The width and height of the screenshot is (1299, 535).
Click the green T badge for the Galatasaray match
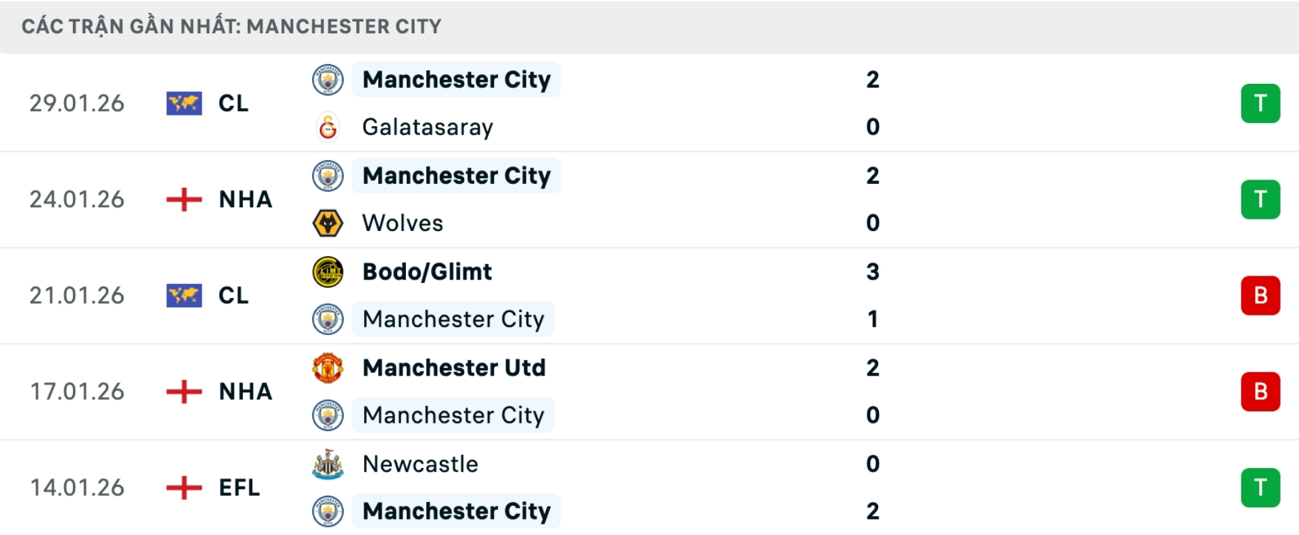coord(1260,103)
